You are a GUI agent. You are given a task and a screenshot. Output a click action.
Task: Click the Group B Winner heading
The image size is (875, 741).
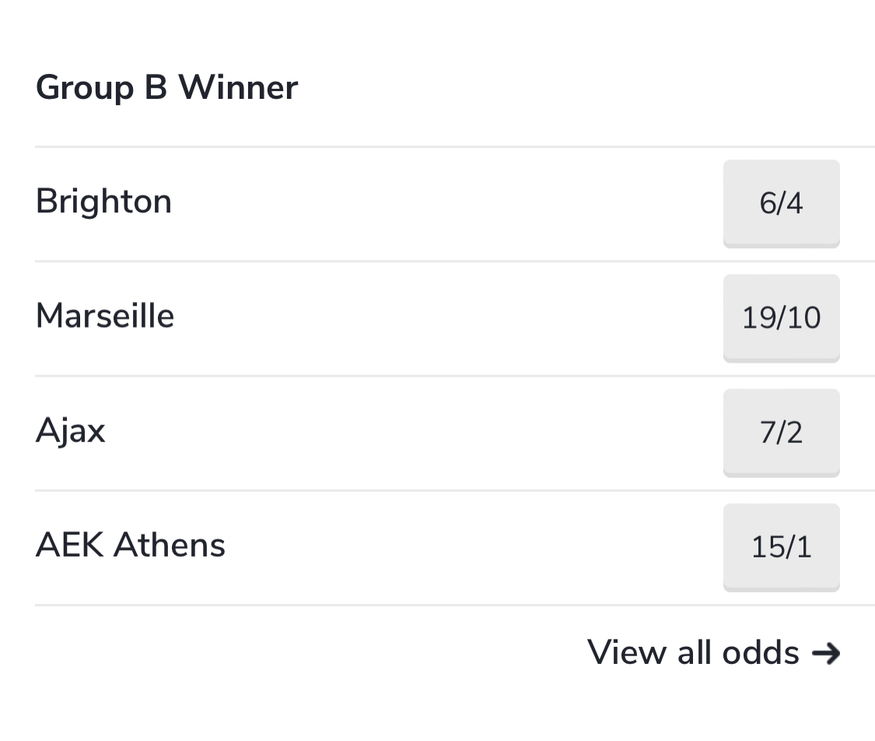(x=167, y=88)
